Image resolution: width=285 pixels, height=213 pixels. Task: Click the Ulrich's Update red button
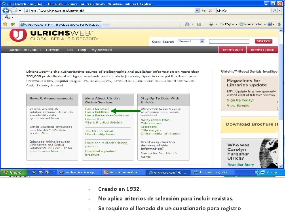click(x=262, y=50)
